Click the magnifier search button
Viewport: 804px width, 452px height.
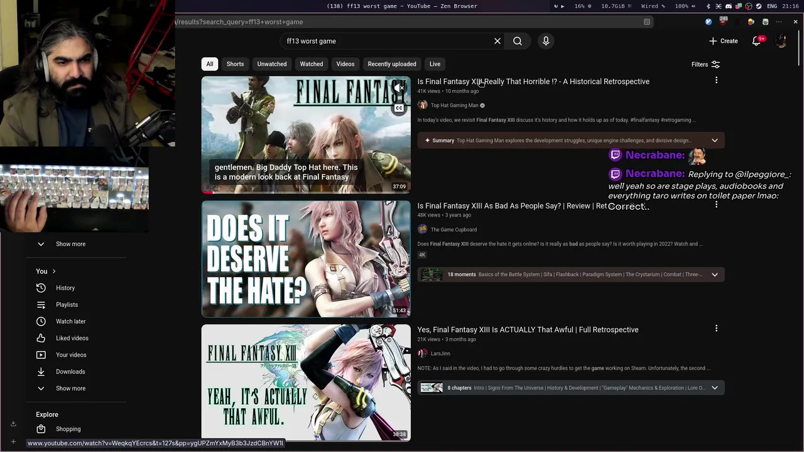click(x=518, y=41)
